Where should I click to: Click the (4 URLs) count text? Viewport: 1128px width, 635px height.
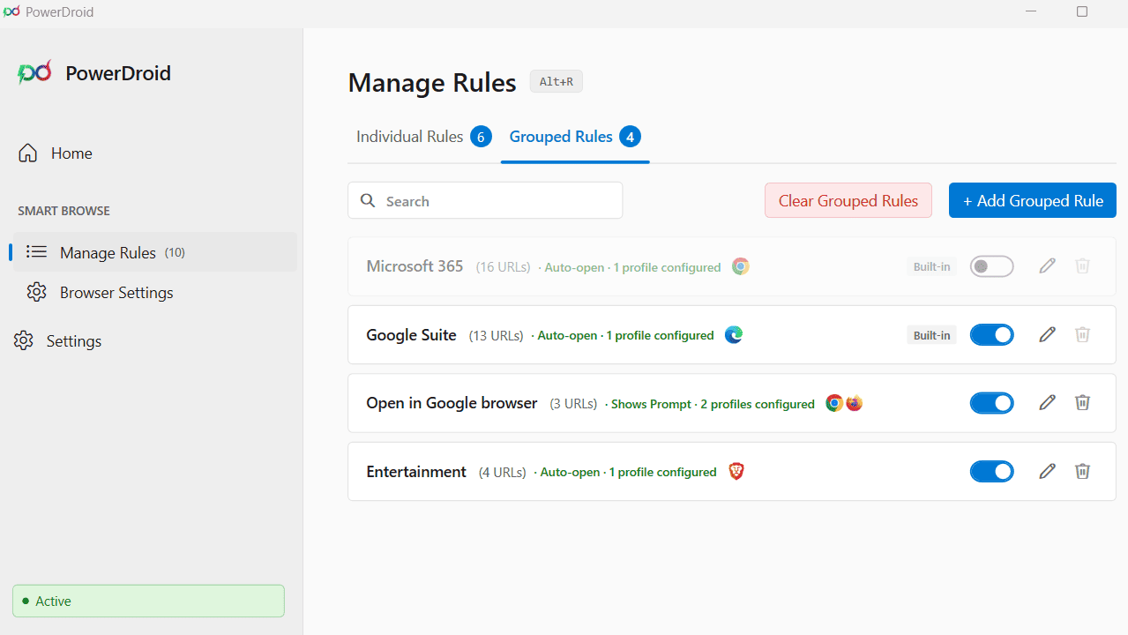[x=503, y=473]
